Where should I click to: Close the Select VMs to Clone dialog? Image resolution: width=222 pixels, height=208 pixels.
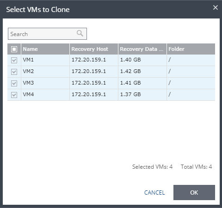(216, 7)
